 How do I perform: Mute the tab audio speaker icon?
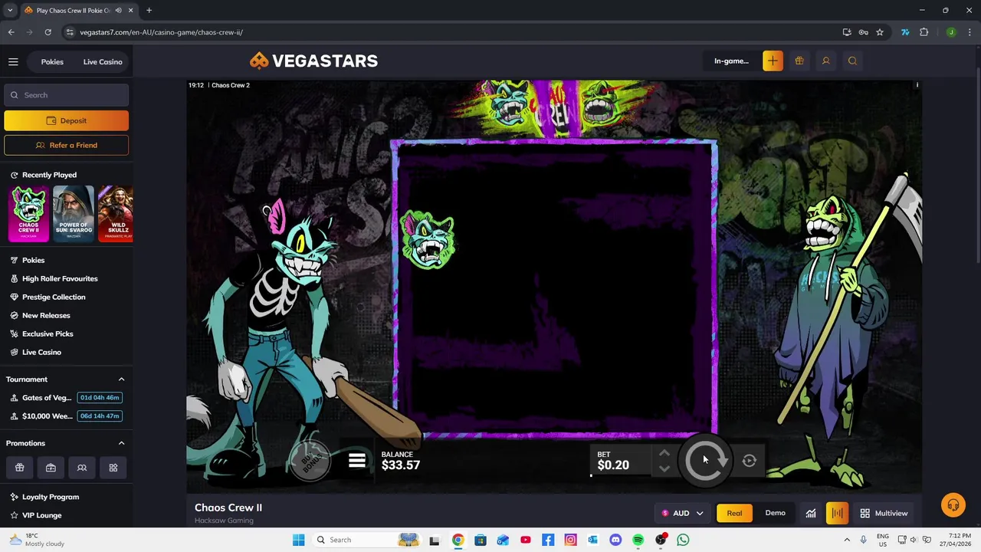[x=118, y=11]
